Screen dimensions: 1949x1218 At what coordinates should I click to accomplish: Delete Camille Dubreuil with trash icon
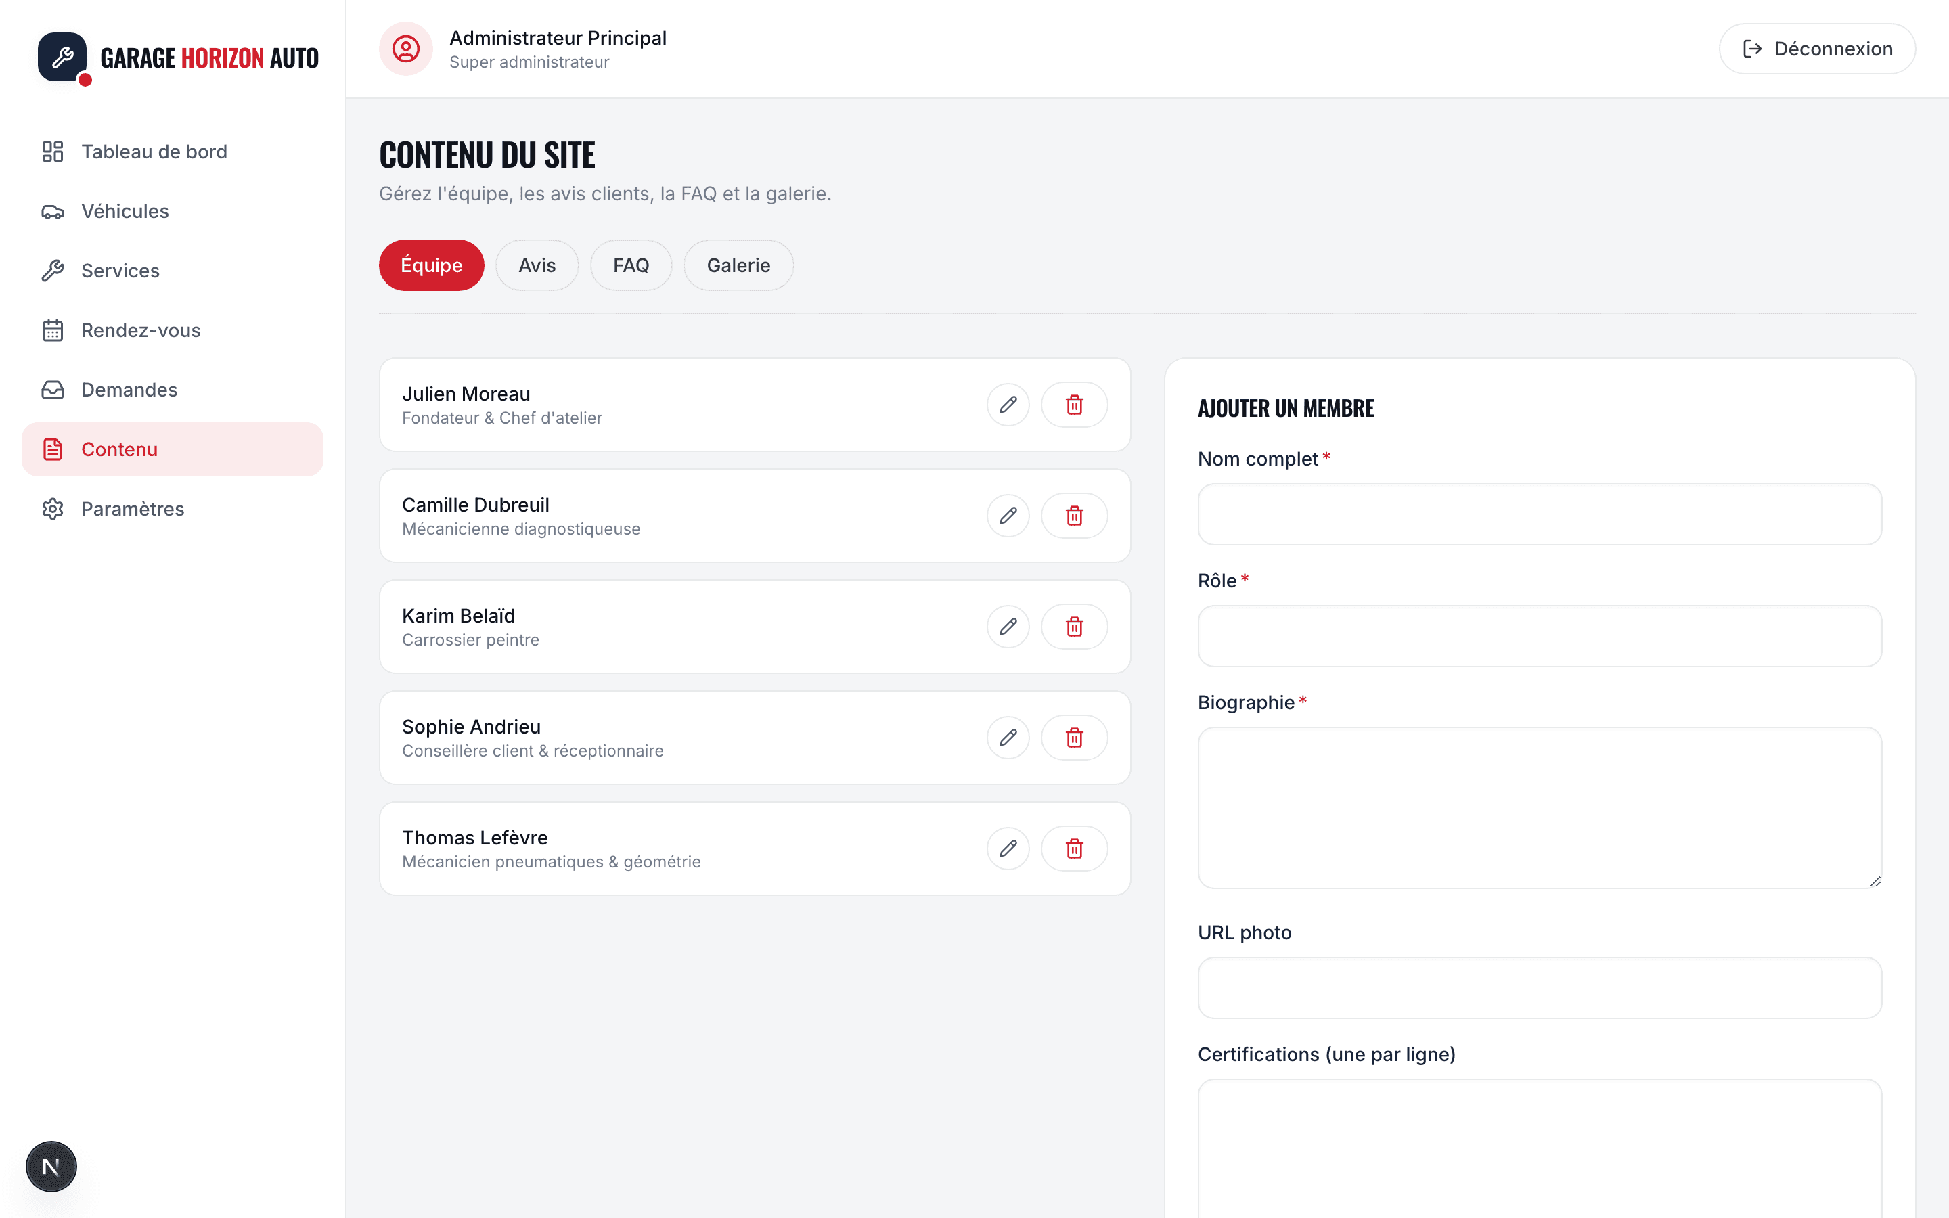tap(1075, 516)
